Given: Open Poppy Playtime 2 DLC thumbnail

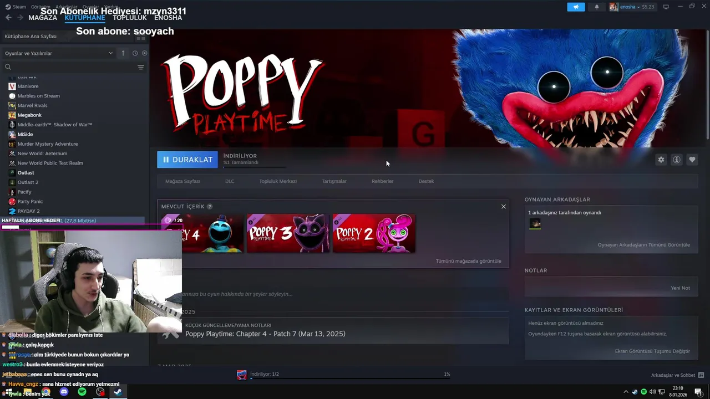Looking at the screenshot, I should (374, 233).
